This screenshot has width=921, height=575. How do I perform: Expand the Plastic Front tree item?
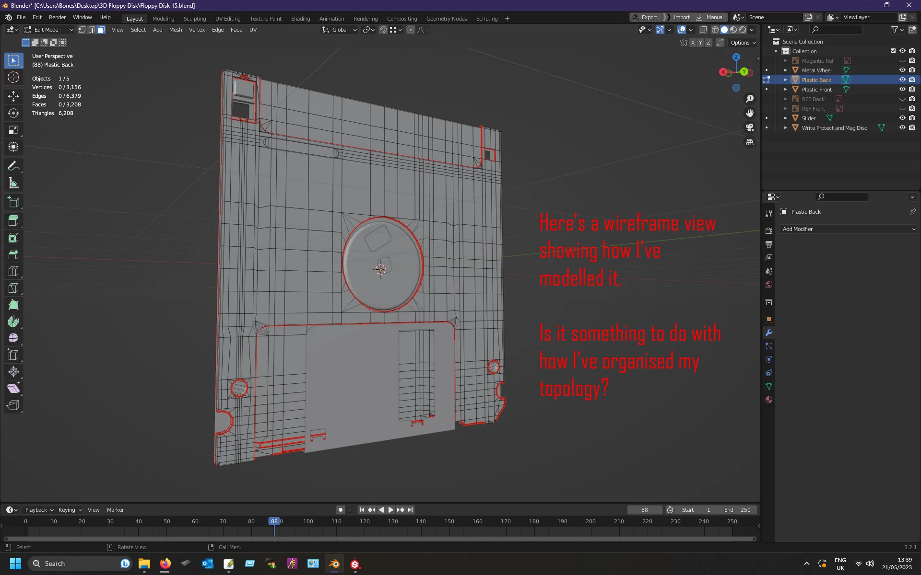pyautogui.click(x=785, y=90)
